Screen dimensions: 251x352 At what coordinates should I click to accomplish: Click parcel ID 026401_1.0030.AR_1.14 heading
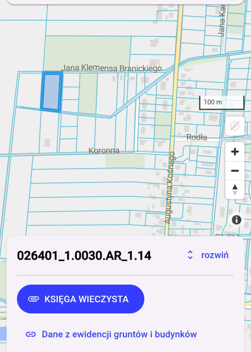[84, 256]
